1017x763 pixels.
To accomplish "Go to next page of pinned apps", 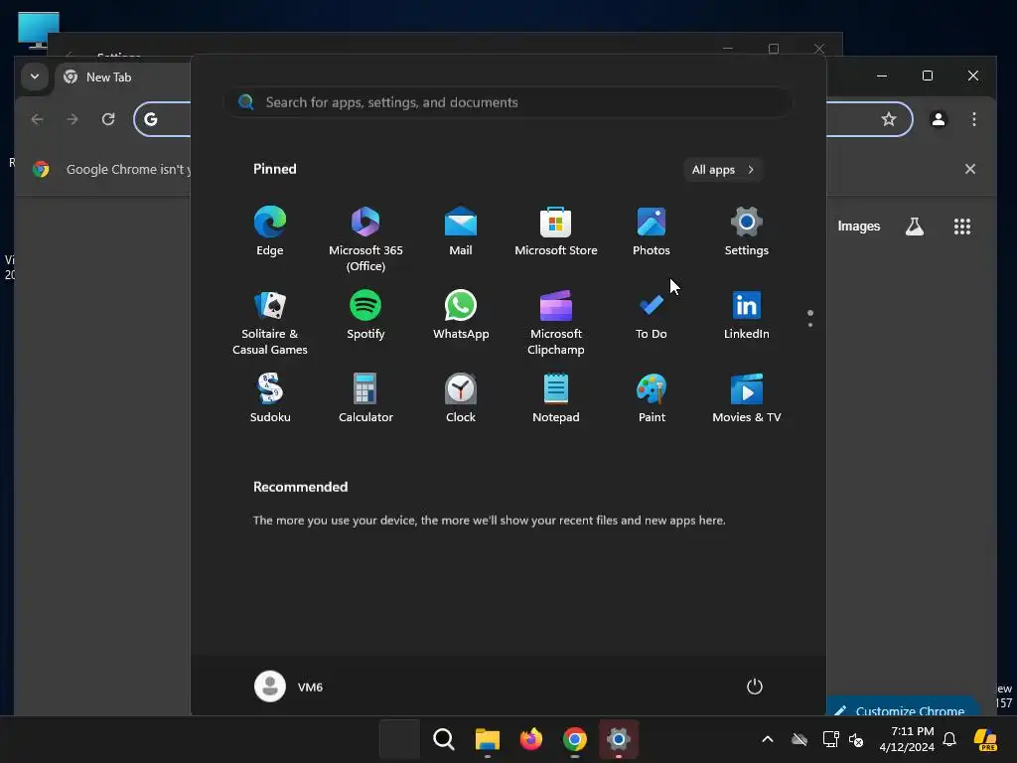I will tap(810, 324).
